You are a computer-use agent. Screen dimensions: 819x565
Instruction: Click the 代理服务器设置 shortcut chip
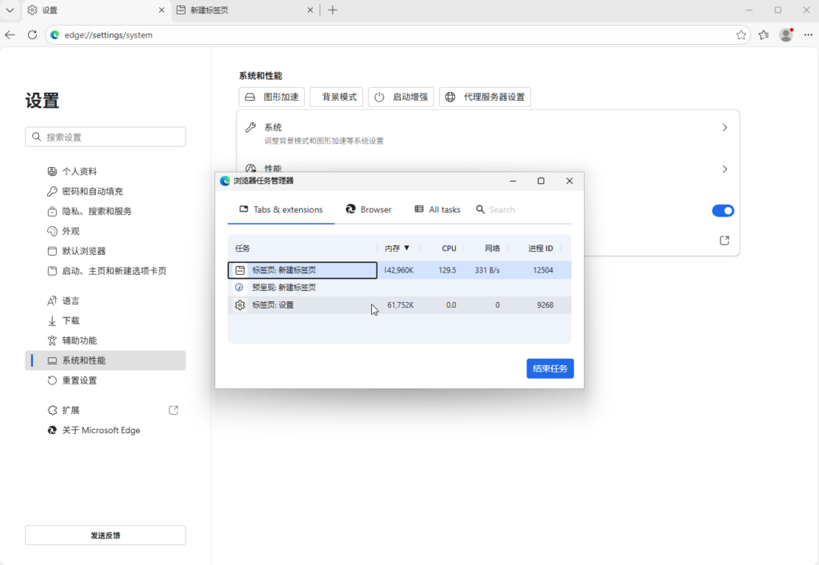click(485, 97)
